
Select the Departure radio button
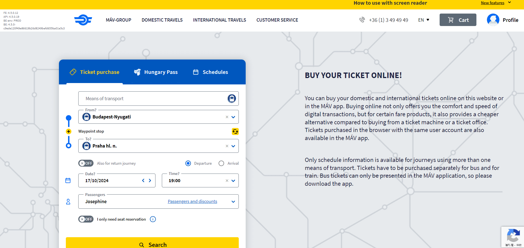coord(188,163)
